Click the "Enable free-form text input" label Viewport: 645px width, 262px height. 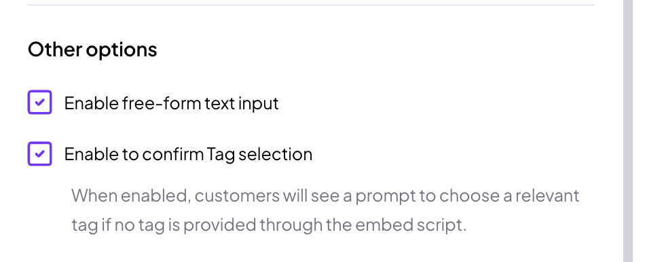[172, 102]
